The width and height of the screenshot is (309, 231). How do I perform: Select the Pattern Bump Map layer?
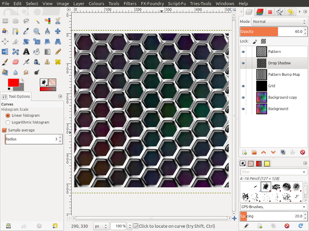pyautogui.click(x=274, y=75)
